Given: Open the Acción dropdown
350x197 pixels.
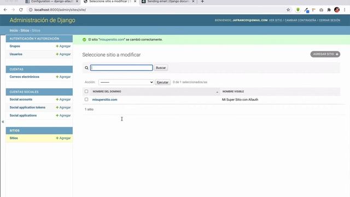Looking at the screenshot, I should point(126,82).
